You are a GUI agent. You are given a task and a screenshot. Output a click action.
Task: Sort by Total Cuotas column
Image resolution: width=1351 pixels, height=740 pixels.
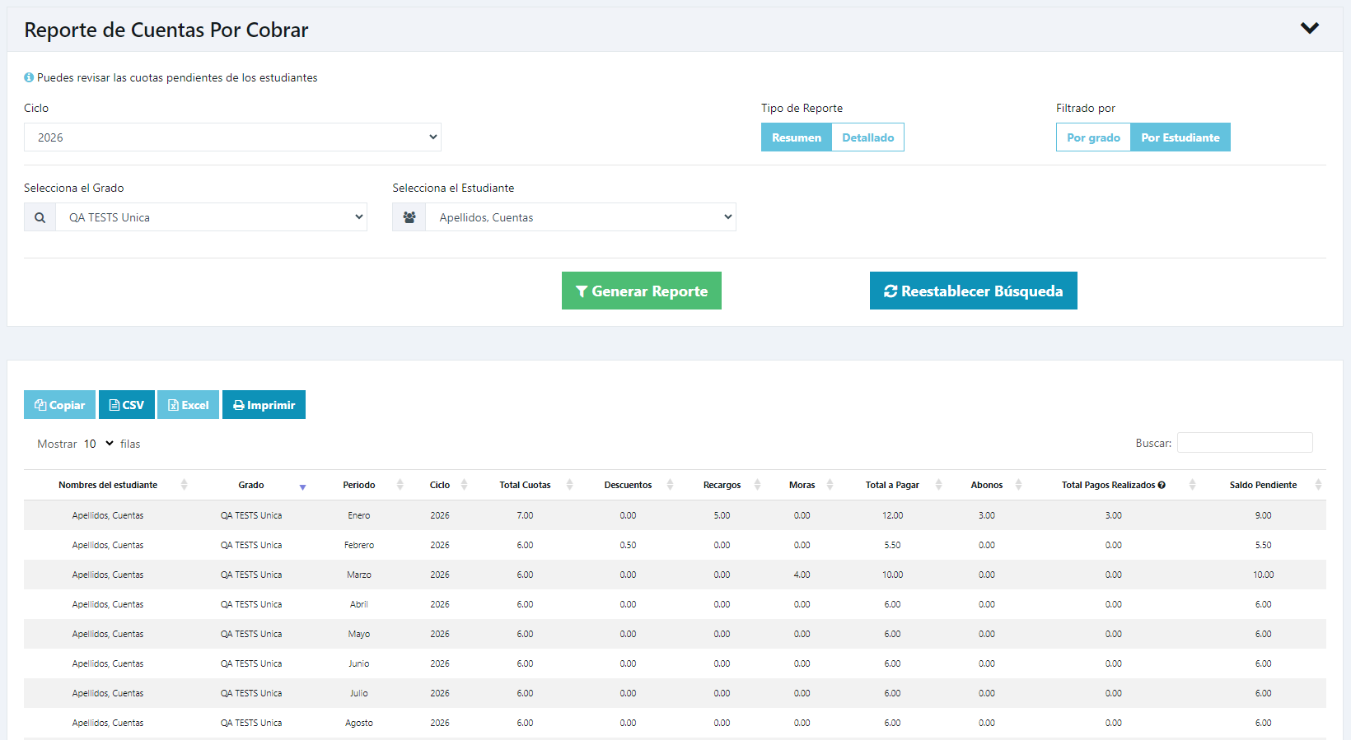click(525, 485)
